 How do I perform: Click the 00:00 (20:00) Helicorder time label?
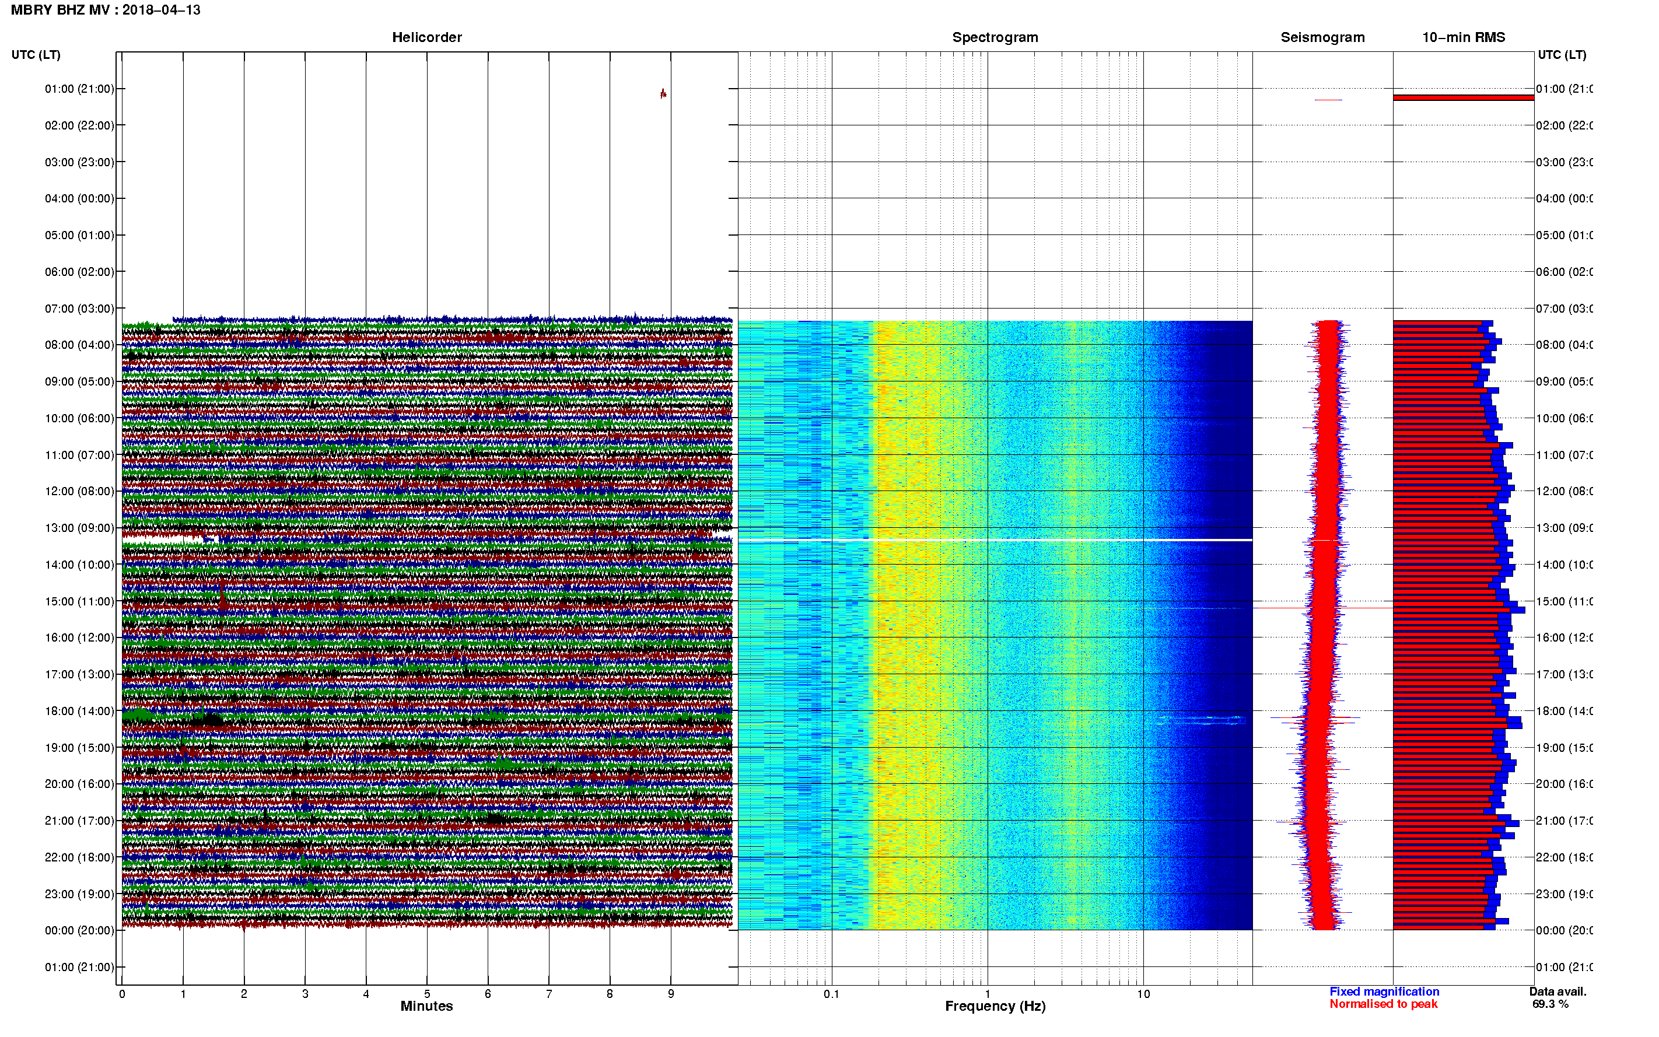(x=79, y=931)
